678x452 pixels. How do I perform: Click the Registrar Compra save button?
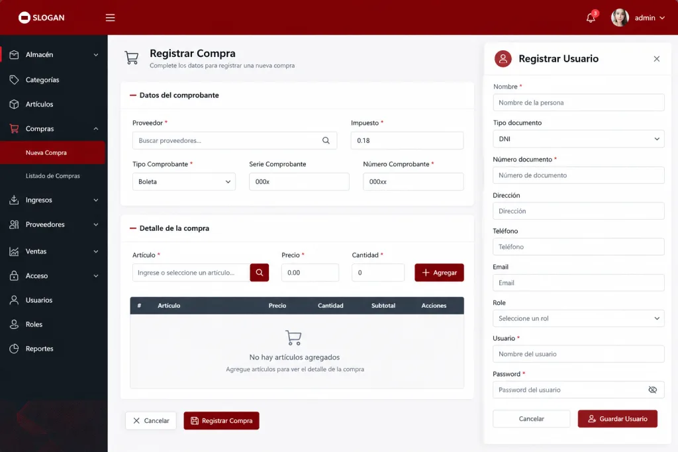pyautogui.click(x=221, y=420)
